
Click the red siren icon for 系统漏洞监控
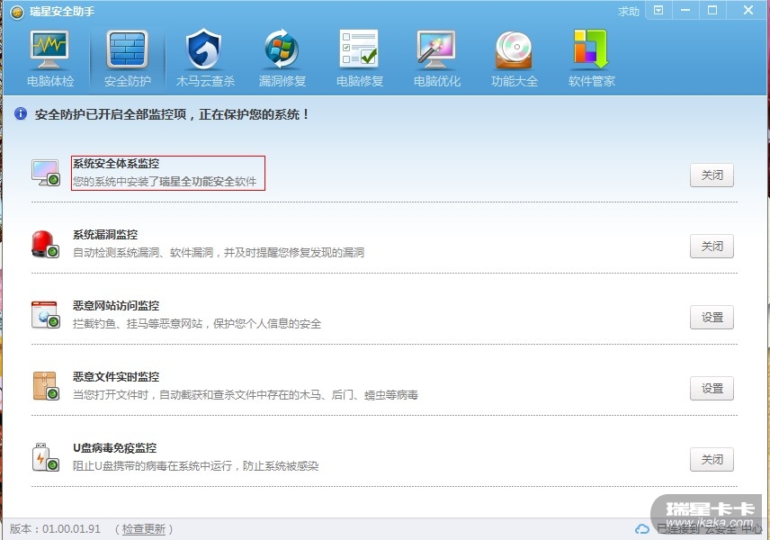(x=45, y=244)
